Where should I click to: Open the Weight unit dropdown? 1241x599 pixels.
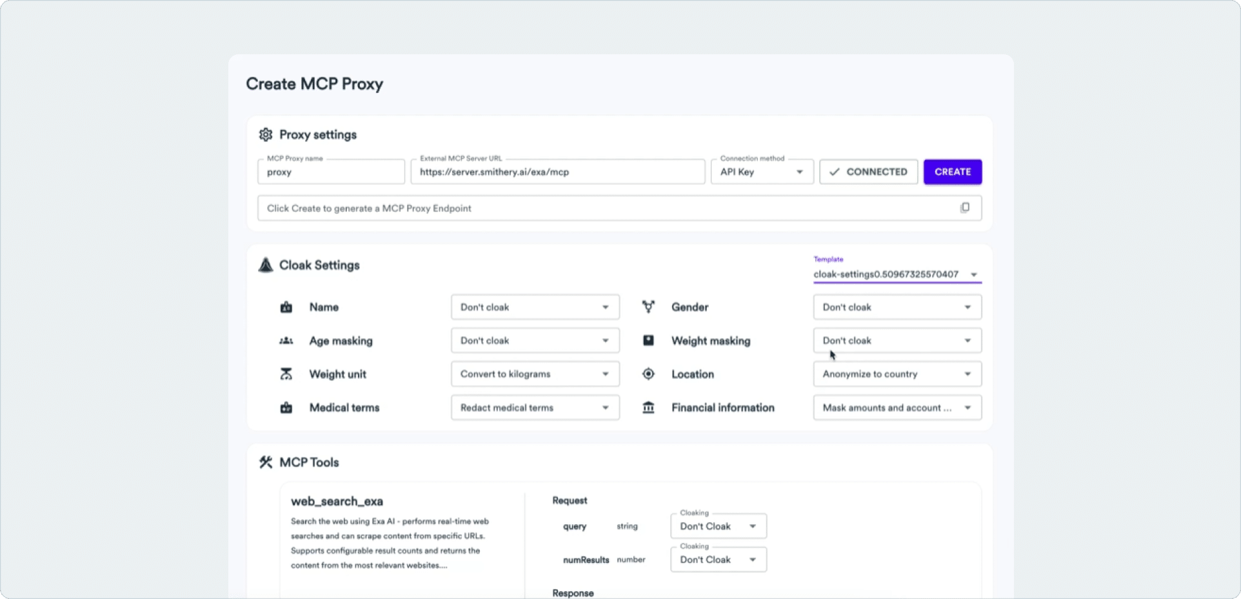point(535,374)
